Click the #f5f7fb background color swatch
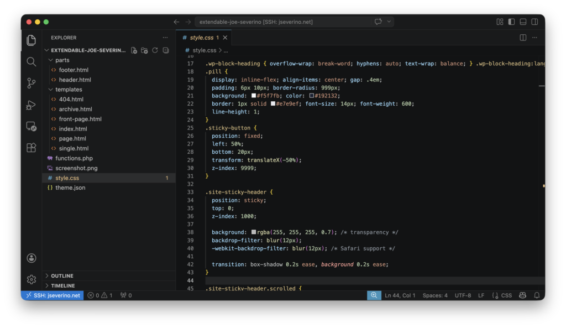566x328 pixels. pyautogui.click(x=254, y=96)
